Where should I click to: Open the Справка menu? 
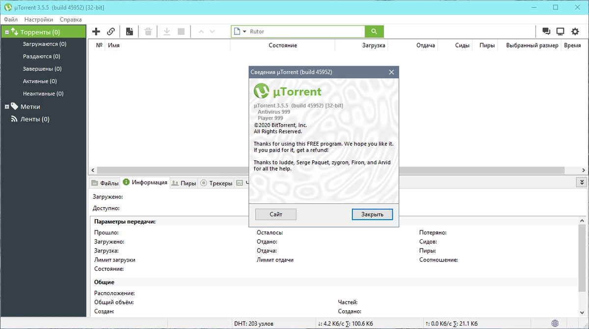click(x=71, y=20)
